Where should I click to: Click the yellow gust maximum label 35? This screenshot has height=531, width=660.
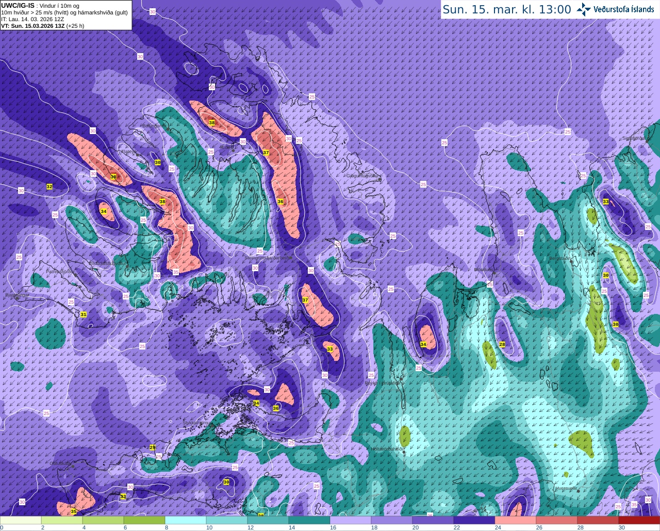coord(73,511)
